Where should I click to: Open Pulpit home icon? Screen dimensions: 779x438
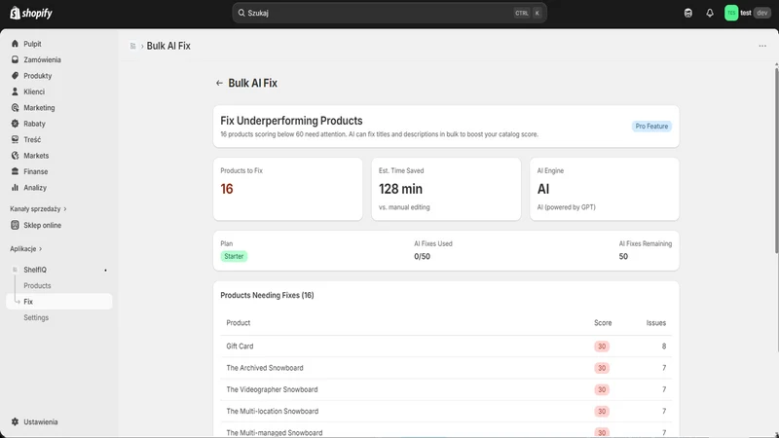point(15,44)
